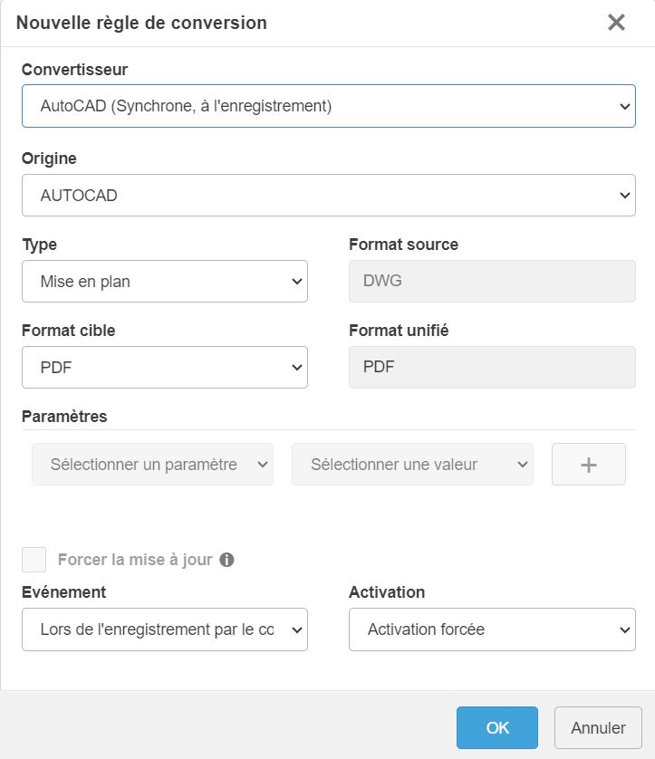
Task: Open the Convertisseur dropdown
Action: (x=328, y=106)
